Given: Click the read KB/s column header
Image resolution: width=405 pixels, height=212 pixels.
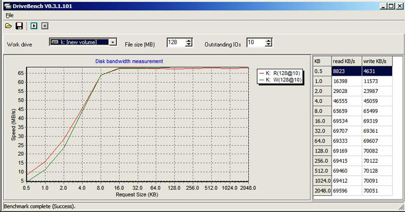Looking at the screenshot, I should pyautogui.click(x=347, y=61).
